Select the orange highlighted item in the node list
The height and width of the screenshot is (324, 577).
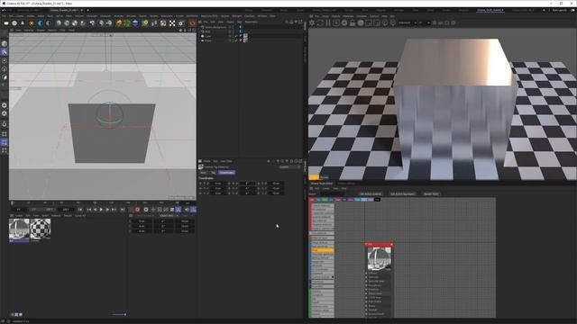[323, 250]
